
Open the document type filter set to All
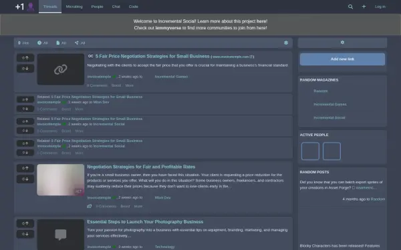pos(61,43)
